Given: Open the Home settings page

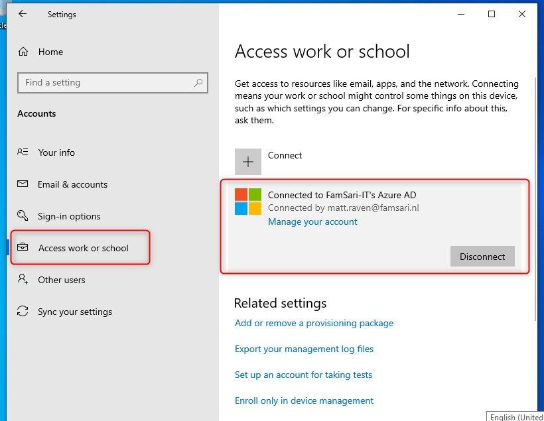Looking at the screenshot, I should (50, 52).
